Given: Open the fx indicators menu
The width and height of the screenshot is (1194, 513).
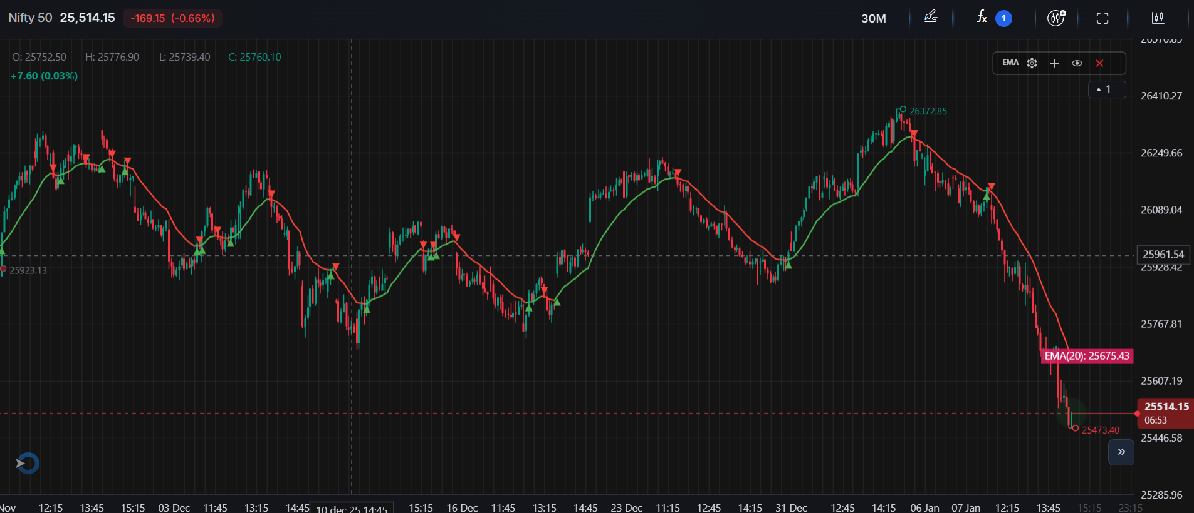Looking at the screenshot, I should coord(982,18).
